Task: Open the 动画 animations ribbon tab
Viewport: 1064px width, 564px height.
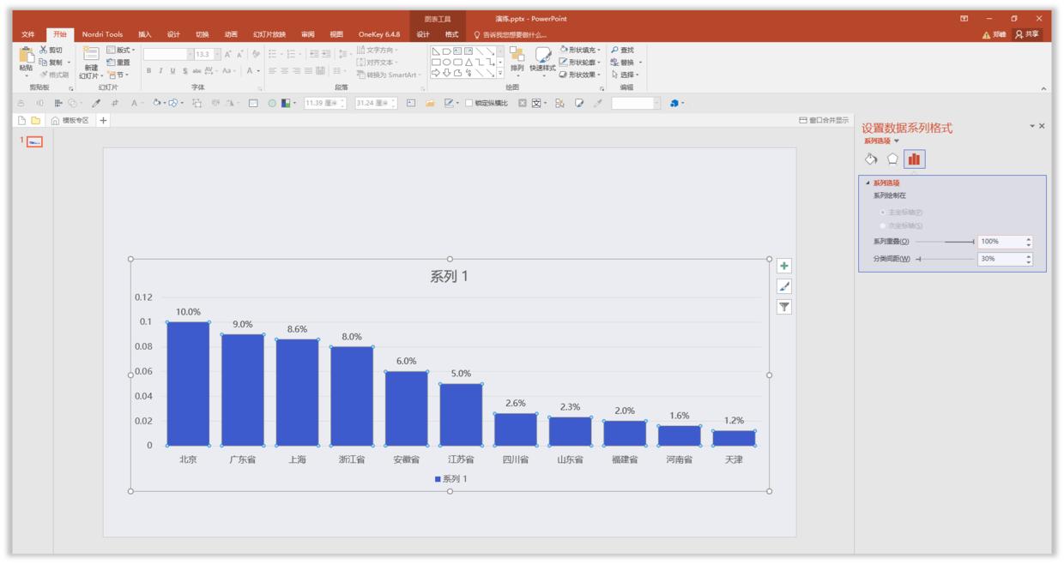Action: tap(231, 34)
